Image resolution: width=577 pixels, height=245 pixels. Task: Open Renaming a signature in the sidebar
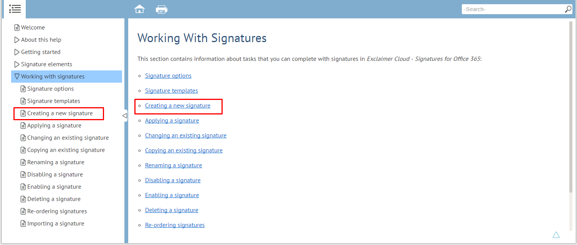coord(56,162)
